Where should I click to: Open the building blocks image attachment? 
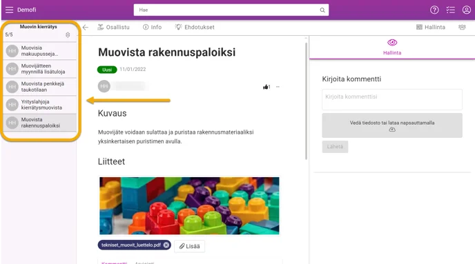189,205
